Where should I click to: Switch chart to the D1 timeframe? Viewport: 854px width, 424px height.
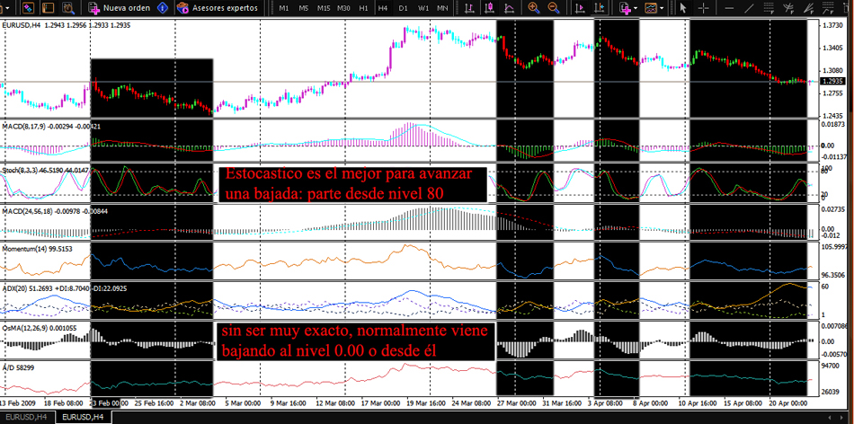point(403,8)
